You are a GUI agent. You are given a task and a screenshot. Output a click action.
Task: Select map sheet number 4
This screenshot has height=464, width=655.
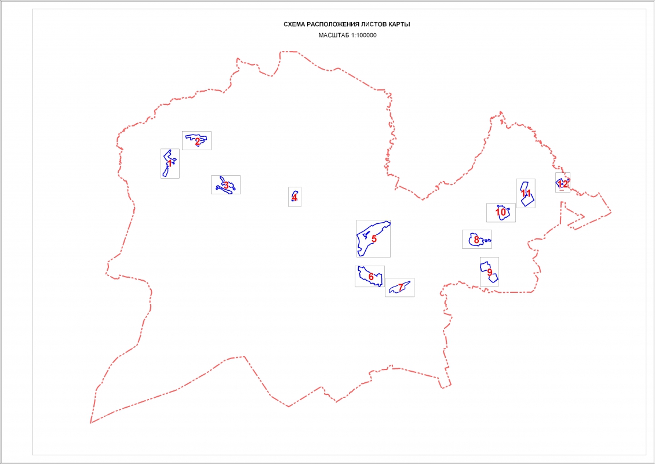[294, 197]
